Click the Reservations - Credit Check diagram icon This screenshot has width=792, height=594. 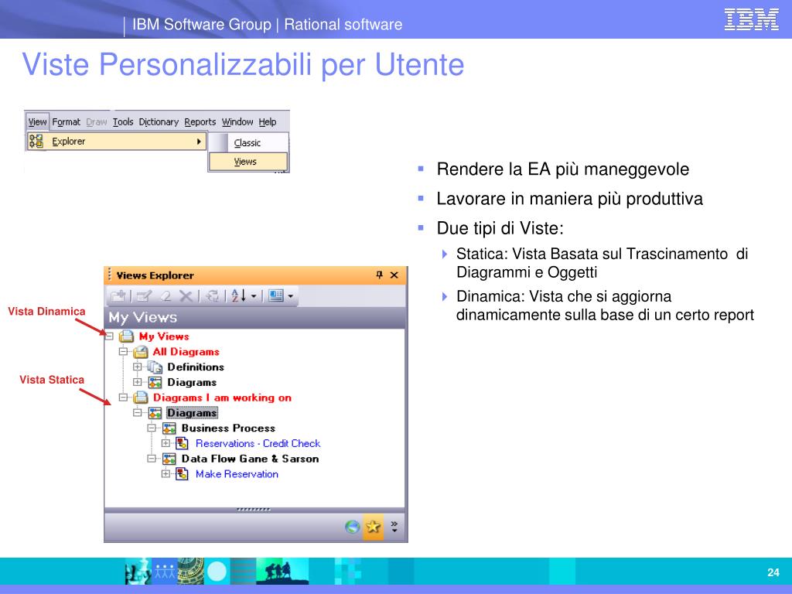point(183,443)
